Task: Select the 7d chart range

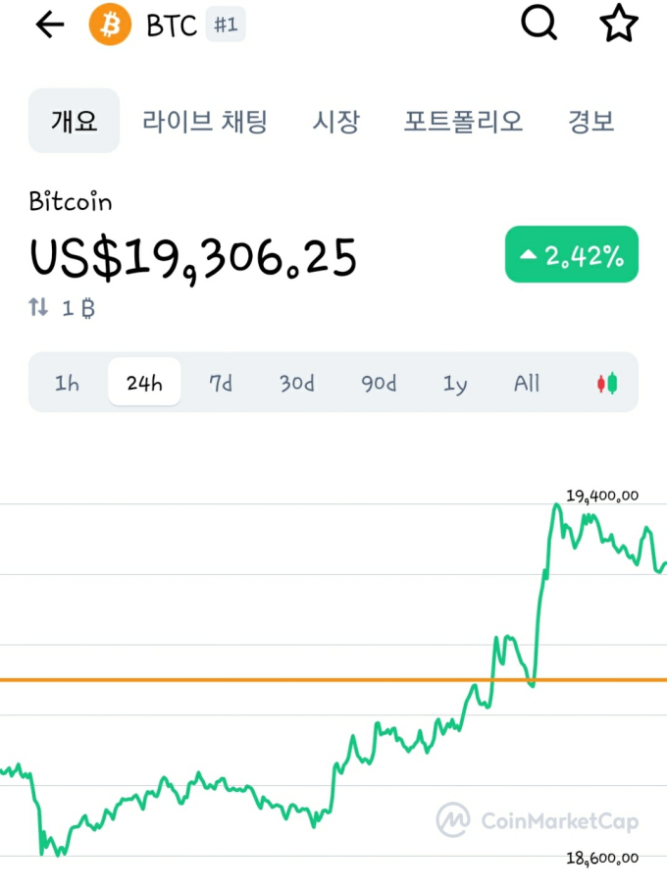Action: (221, 383)
